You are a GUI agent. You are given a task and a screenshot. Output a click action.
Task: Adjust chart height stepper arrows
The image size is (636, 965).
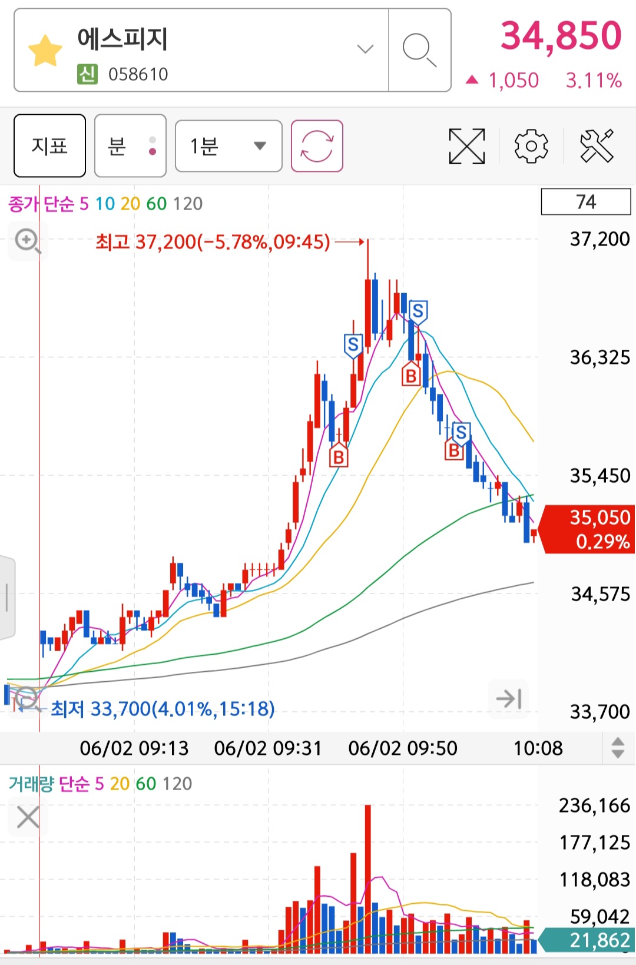point(618,748)
